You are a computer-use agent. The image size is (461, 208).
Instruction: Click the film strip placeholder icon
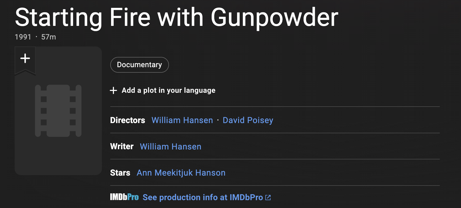pos(58,111)
